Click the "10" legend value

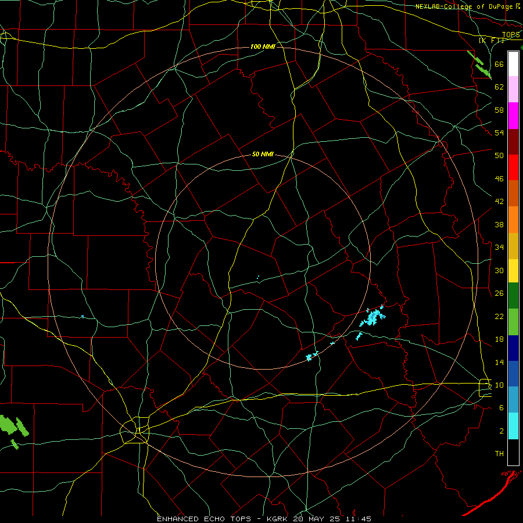click(x=499, y=385)
